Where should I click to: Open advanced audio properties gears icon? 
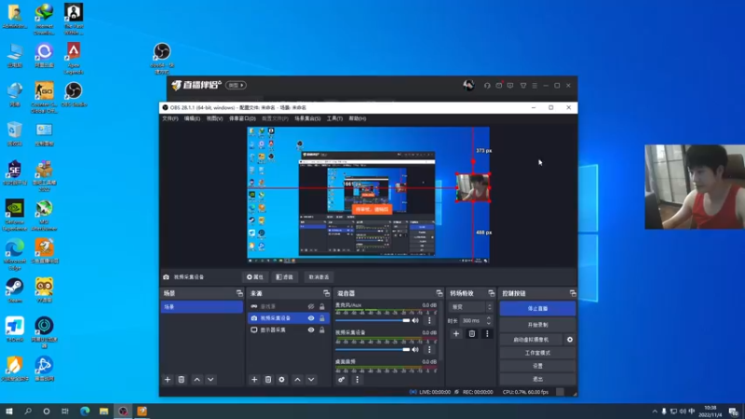pyautogui.click(x=341, y=380)
